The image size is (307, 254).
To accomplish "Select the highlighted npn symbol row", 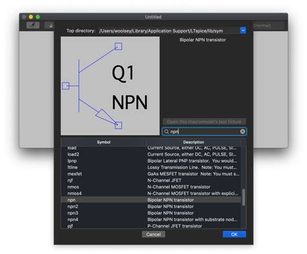I will point(151,200).
